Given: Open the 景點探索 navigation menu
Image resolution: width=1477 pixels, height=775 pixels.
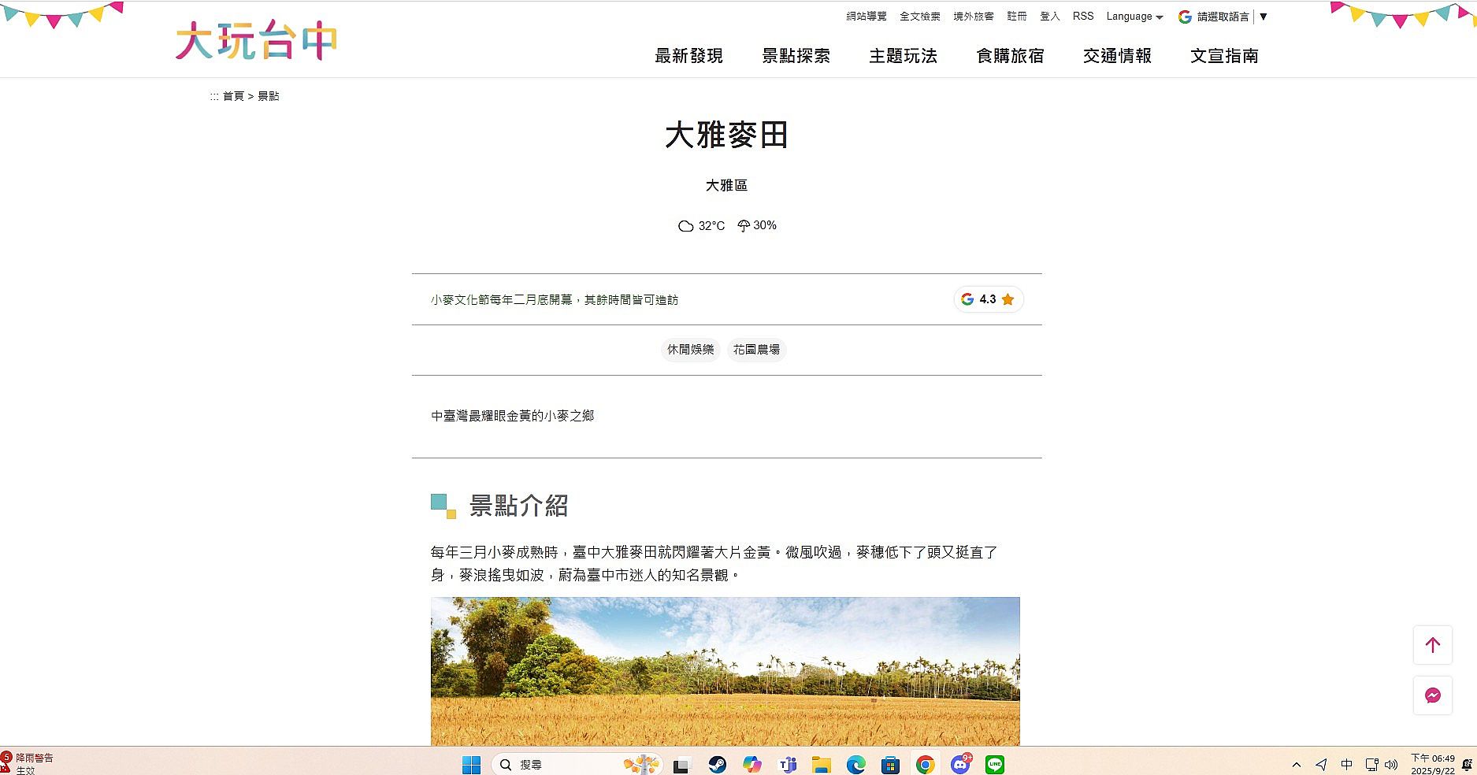Looking at the screenshot, I should coord(796,56).
